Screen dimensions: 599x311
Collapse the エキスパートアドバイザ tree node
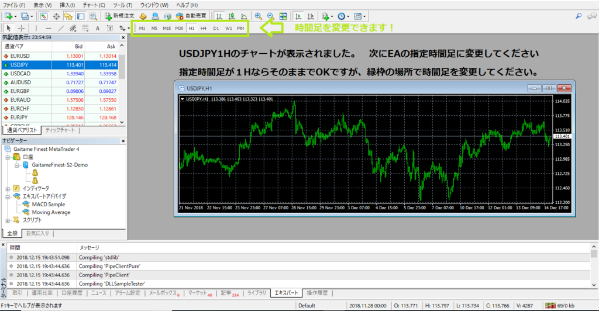(x=7, y=197)
